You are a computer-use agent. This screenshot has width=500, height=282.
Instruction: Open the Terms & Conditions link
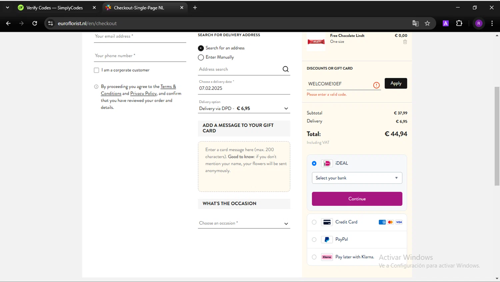[x=138, y=90]
